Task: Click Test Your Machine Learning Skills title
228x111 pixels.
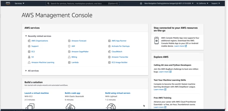Action: [x=170, y=80]
